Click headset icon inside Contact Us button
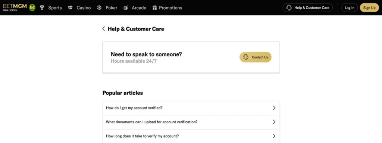 (x=245, y=57)
